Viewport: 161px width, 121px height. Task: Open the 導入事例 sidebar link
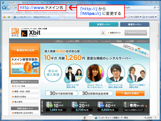pos(25,102)
